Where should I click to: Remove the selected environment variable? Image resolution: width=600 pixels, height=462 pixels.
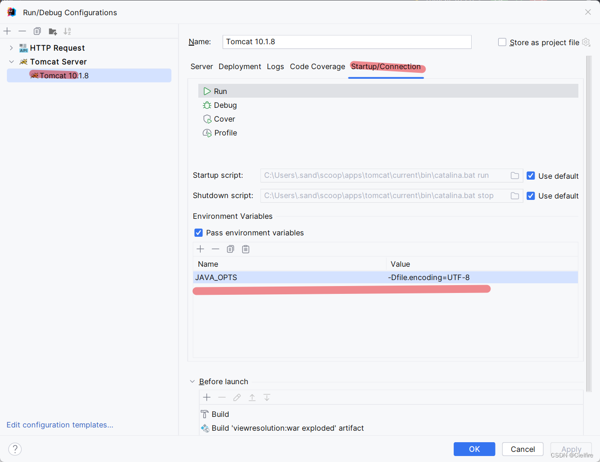(215, 249)
